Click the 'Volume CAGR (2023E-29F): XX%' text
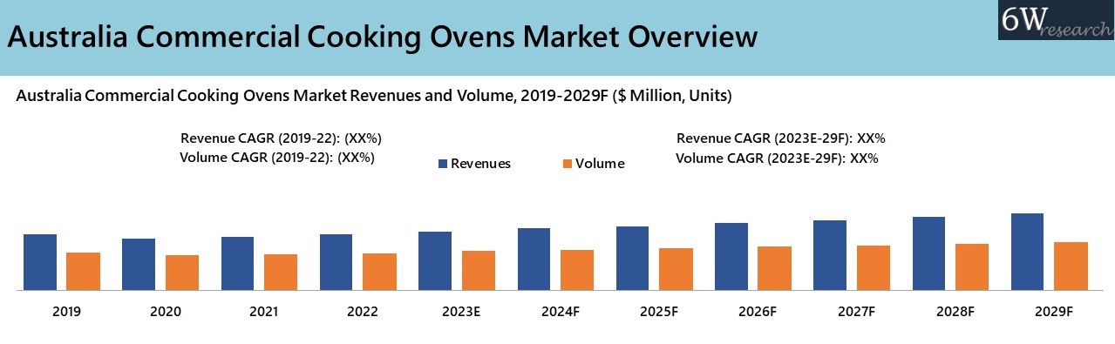The height and width of the screenshot is (344, 1115). (777, 159)
